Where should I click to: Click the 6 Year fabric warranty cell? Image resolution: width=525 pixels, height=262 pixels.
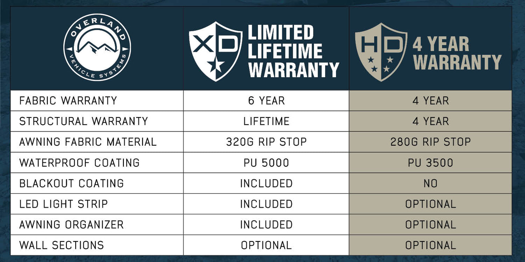coord(266,100)
